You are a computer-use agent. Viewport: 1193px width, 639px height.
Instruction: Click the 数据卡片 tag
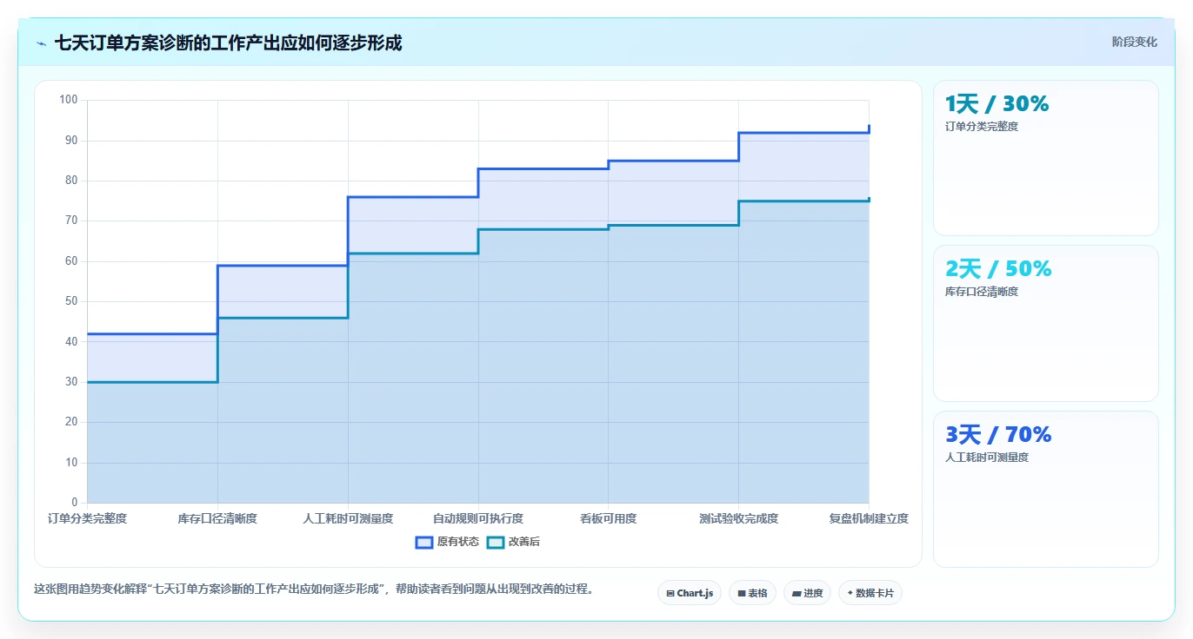tap(870, 593)
